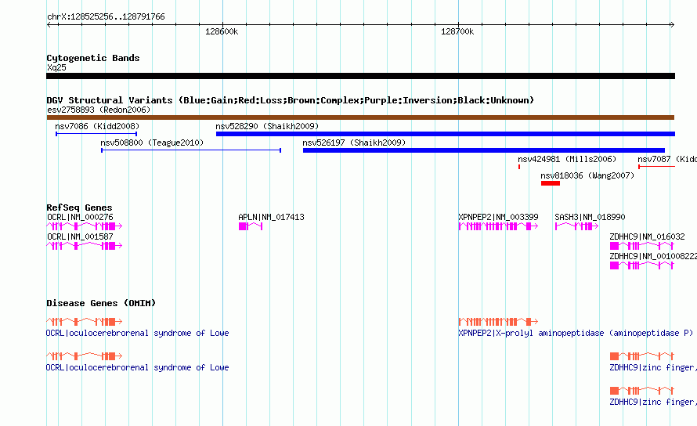The width and height of the screenshot is (697, 426).
Task: Select the OCRL NM_000276 gene glyph
Action: [x=85, y=226]
